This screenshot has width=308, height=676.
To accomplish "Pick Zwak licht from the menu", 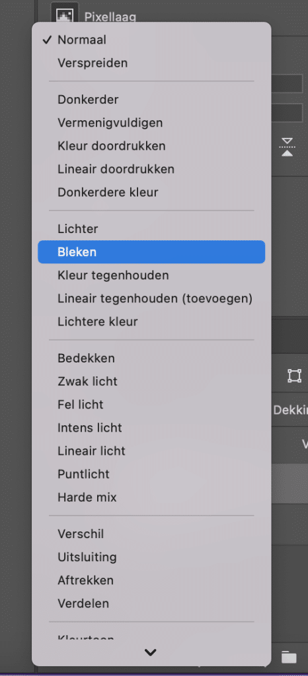I will [x=151, y=382].
